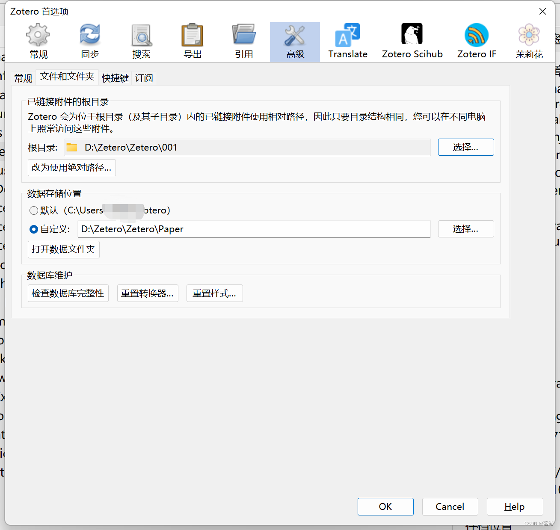Close the Zotero 首选项 window
Viewport: 560px width, 530px height.
542,12
